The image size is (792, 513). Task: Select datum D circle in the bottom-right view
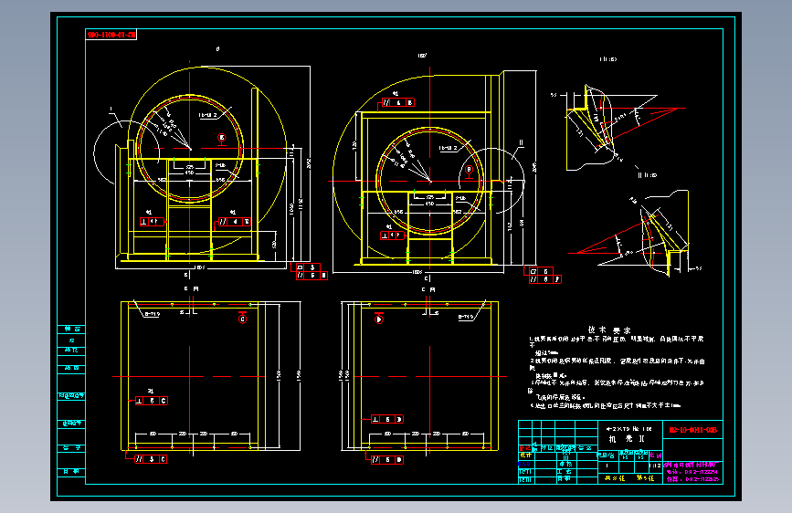tap(379, 319)
